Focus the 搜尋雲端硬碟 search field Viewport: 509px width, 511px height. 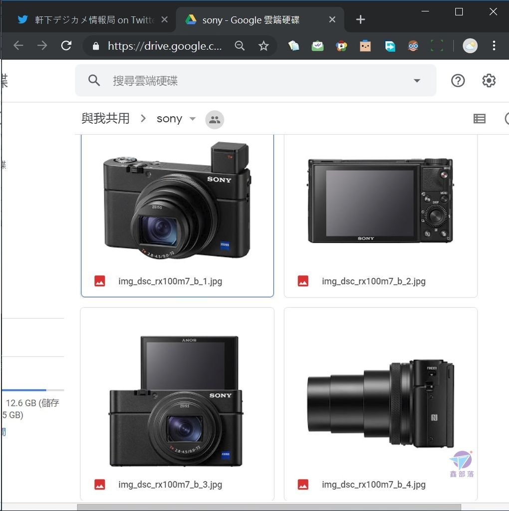click(256, 80)
